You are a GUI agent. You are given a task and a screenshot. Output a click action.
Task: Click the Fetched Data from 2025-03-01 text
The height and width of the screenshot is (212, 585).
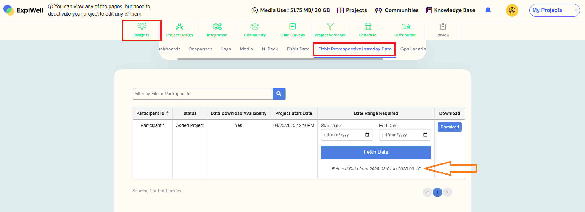(x=376, y=169)
